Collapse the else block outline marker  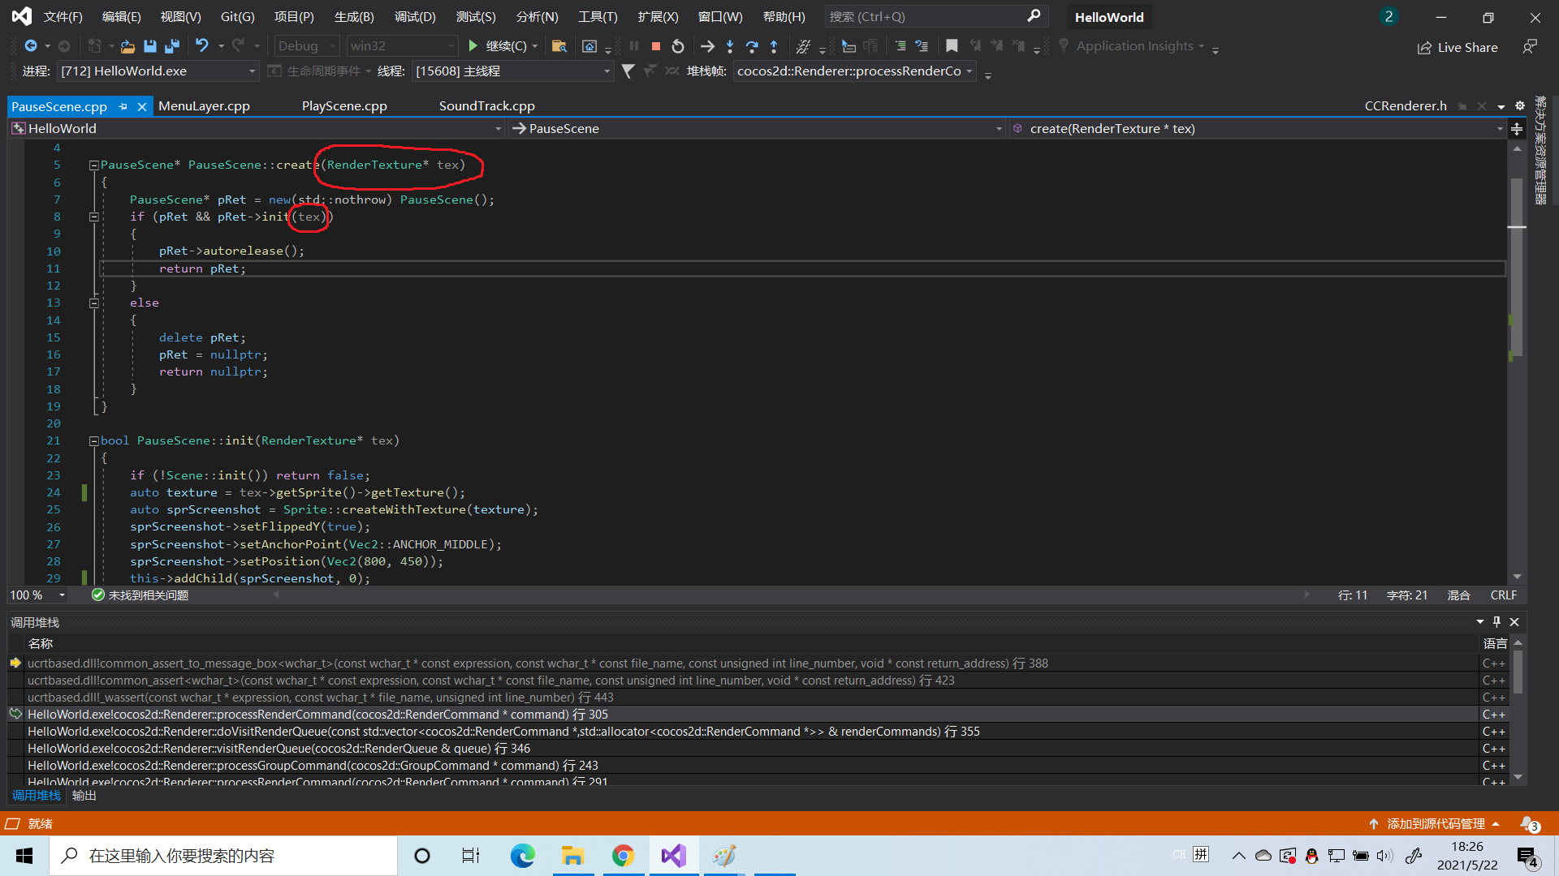(94, 303)
